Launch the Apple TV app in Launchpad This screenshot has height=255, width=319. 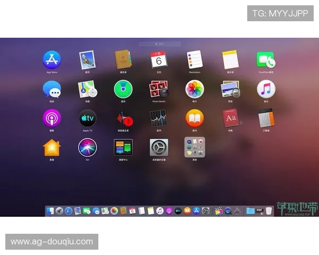[x=87, y=118]
